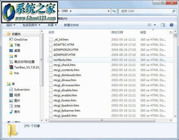The width and height of the screenshot is (179, 140).
Task: Select ntcgi_dirnoexe.htm file name
Action: tap(67, 85)
